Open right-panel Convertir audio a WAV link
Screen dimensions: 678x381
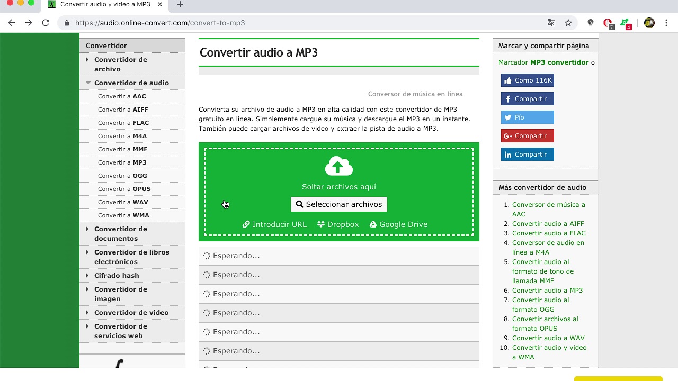pyautogui.click(x=548, y=338)
